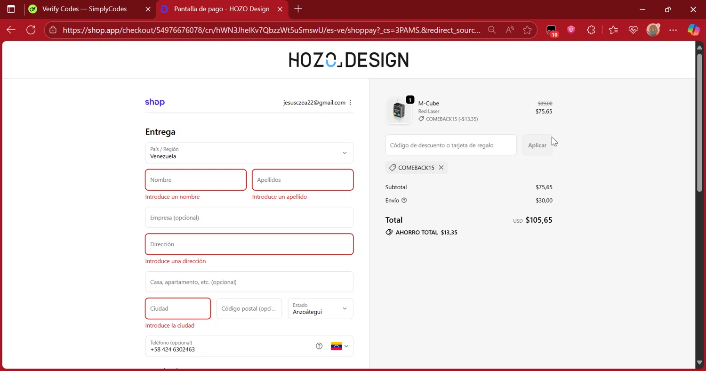
Task: Open the zoom magnifier in address bar
Action: pos(492,30)
